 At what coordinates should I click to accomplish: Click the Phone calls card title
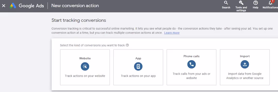pyautogui.click(x=192, y=56)
